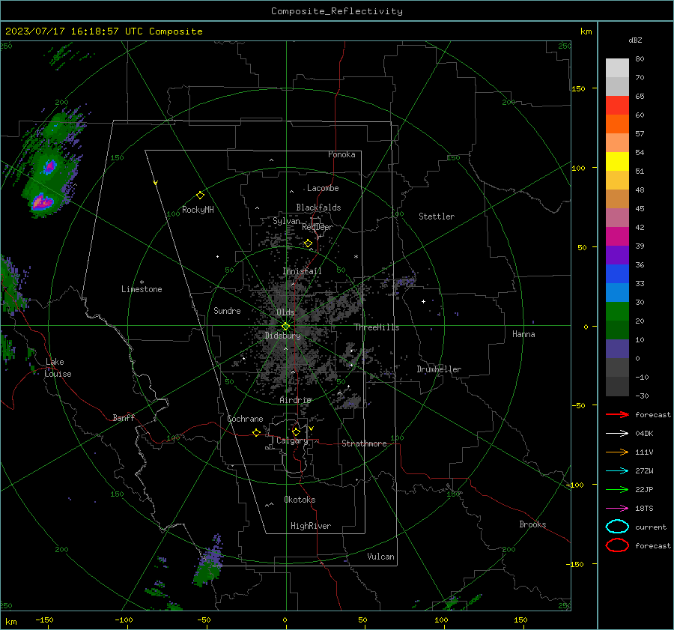Viewport: 674px width, 630px height.
Task: Click the dBZ legend heading
Action: point(635,40)
